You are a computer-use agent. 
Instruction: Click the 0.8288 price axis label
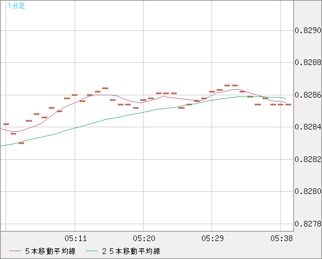[308, 62]
